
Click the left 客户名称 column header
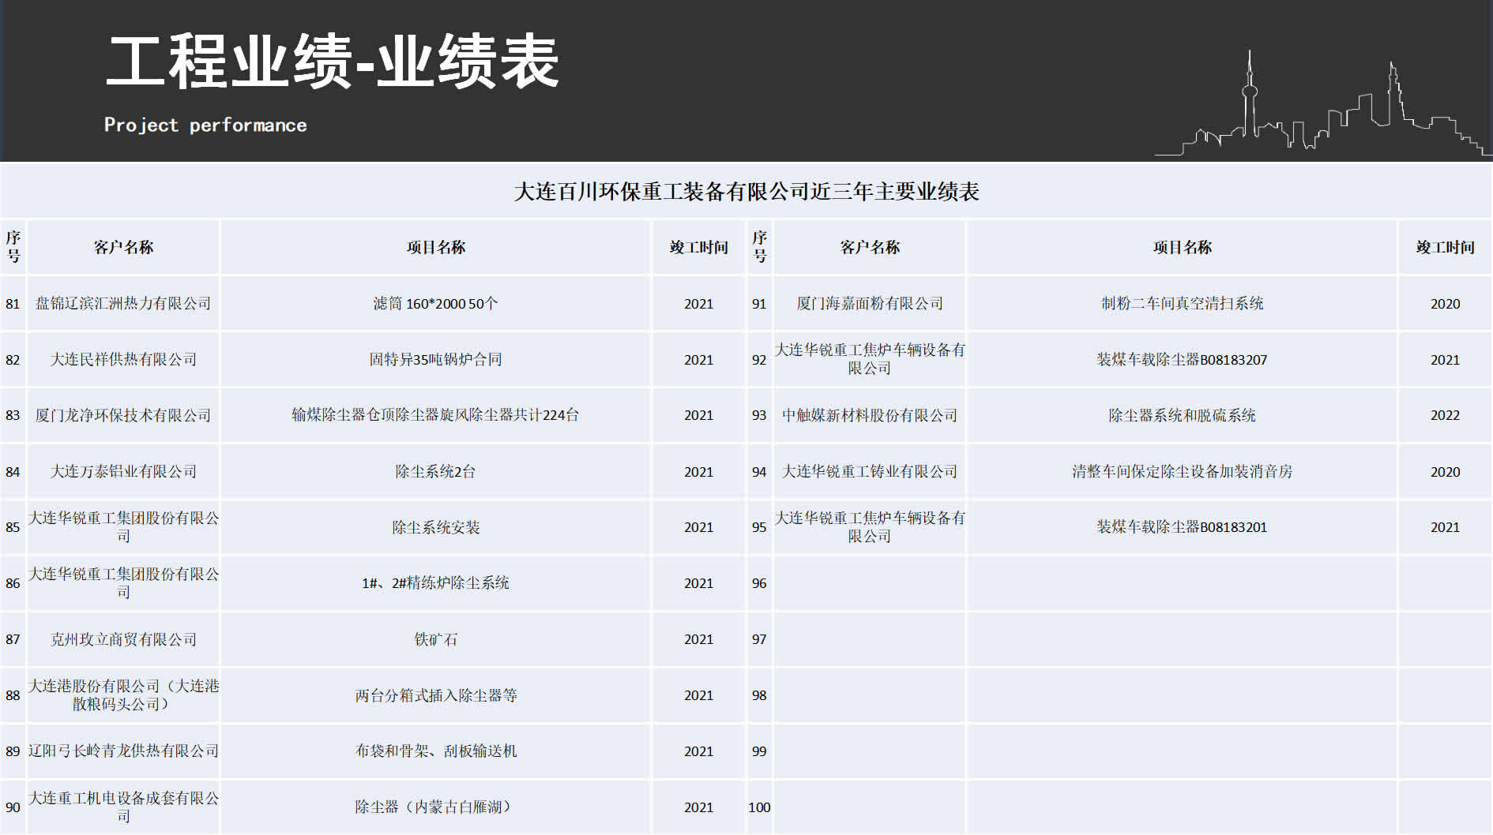[122, 247]
